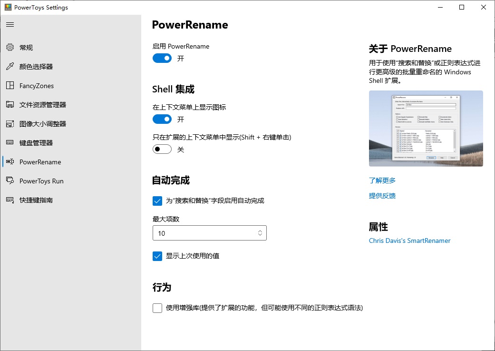Go to 颜色选择器 page
This screenshot has height=351, width=495.
coord(36,66)
